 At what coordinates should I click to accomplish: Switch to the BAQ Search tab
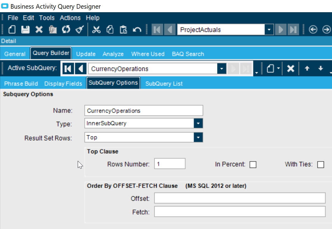click(x=188, y=54)
